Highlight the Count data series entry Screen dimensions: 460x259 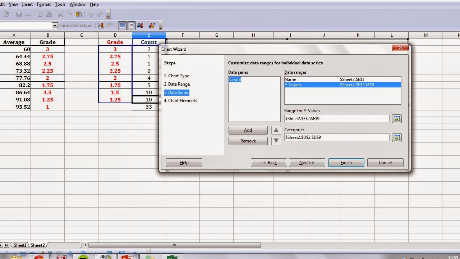(235, 79)
